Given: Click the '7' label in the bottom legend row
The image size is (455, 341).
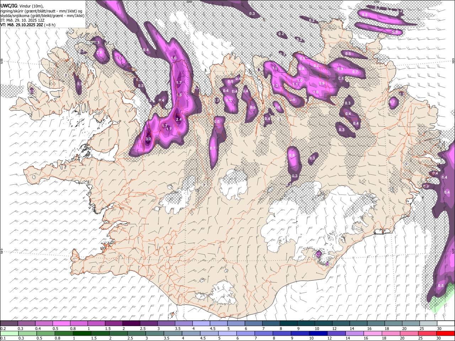Looking at the screenshot, I should 255,338.
